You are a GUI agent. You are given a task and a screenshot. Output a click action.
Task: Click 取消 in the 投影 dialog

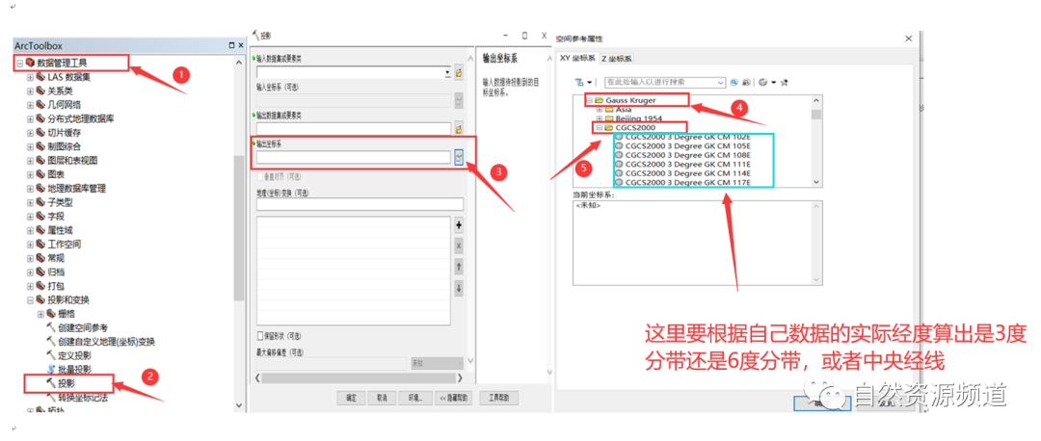(382, 398)
